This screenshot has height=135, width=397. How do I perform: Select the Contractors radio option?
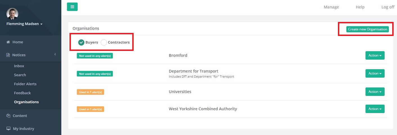pyautogui.click(x=104, y=42)
